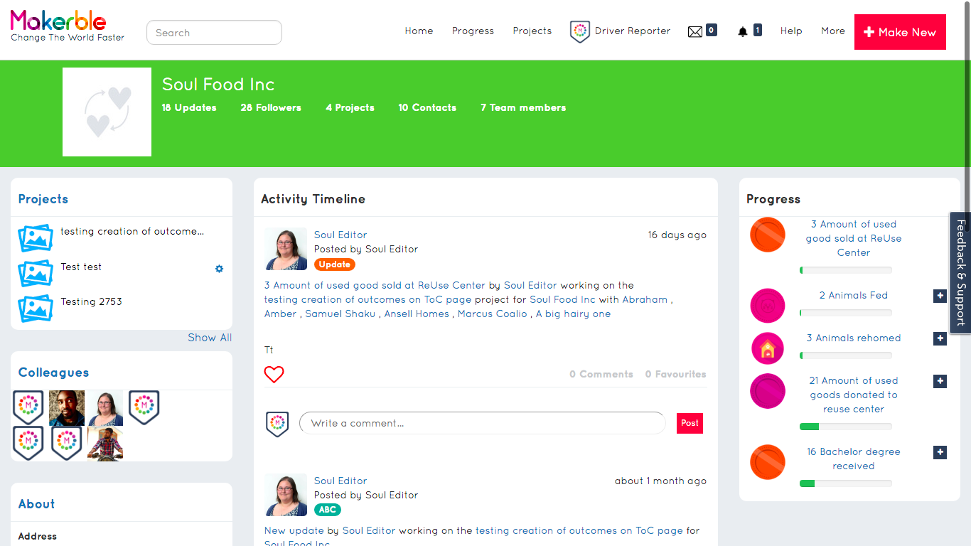
Task: Expand the More menu
Action: pos(833,31)
